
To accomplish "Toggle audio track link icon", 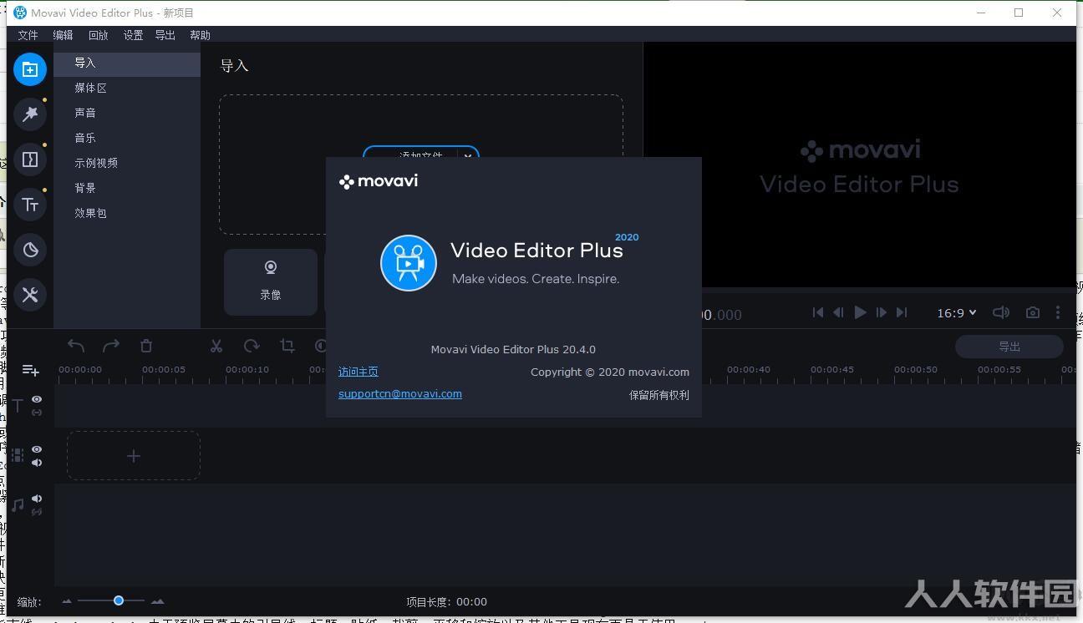I will tap(37, 512).
